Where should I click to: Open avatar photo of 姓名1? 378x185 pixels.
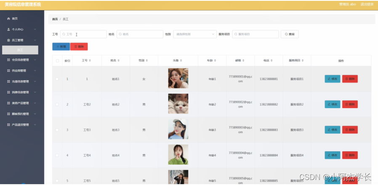click(x=178, y=78)
